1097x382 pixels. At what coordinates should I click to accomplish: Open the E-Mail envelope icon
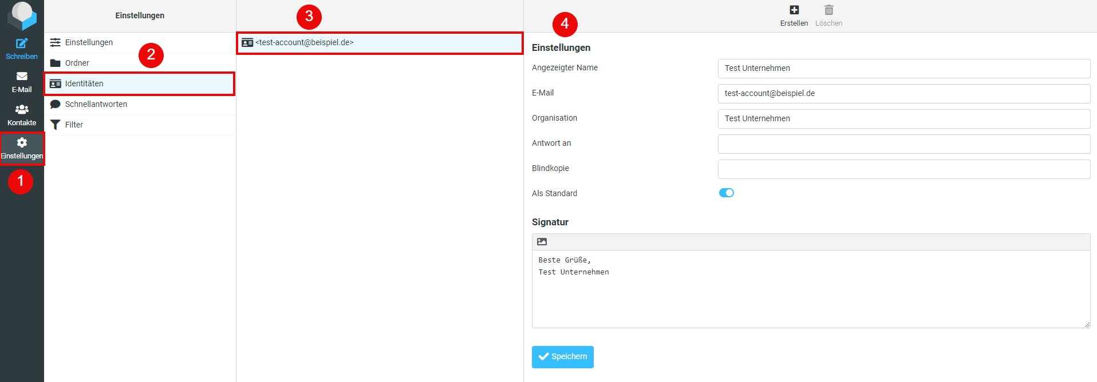(x=22, y=77)
